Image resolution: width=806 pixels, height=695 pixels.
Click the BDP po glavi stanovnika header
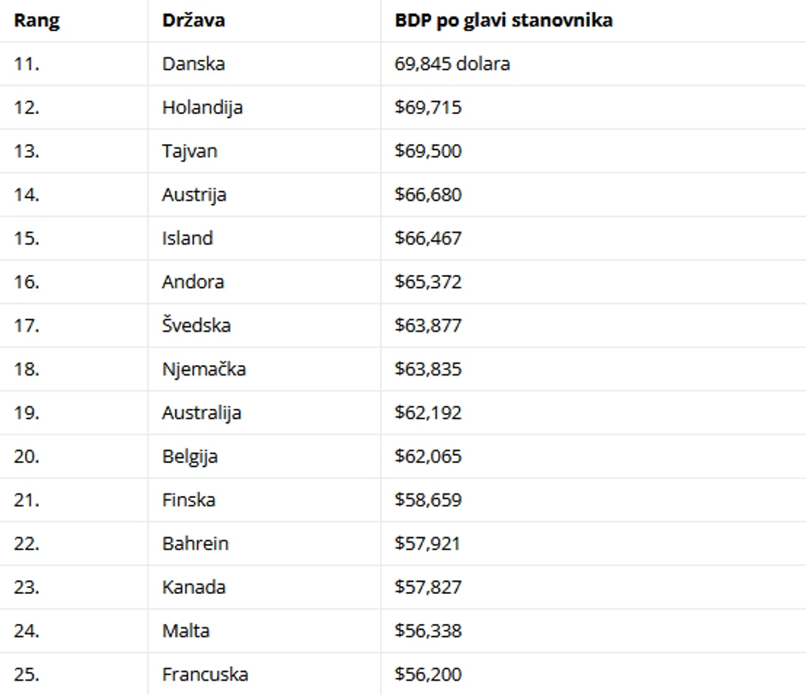(x=503, y=21)
